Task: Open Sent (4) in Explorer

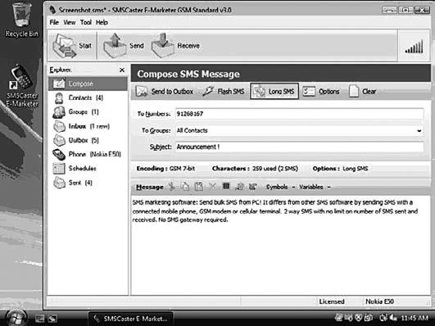Action: click(x=88, y=183)
